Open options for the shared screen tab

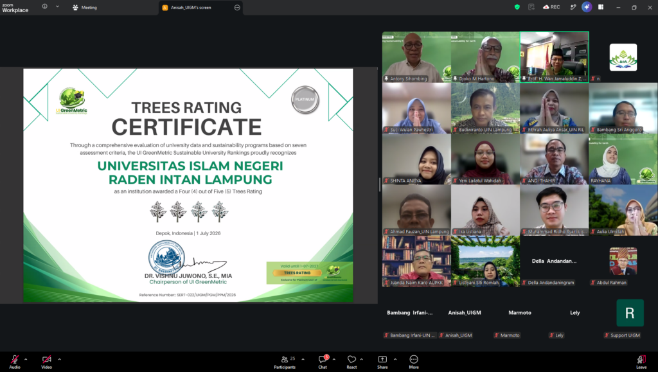tap(237, 8)
